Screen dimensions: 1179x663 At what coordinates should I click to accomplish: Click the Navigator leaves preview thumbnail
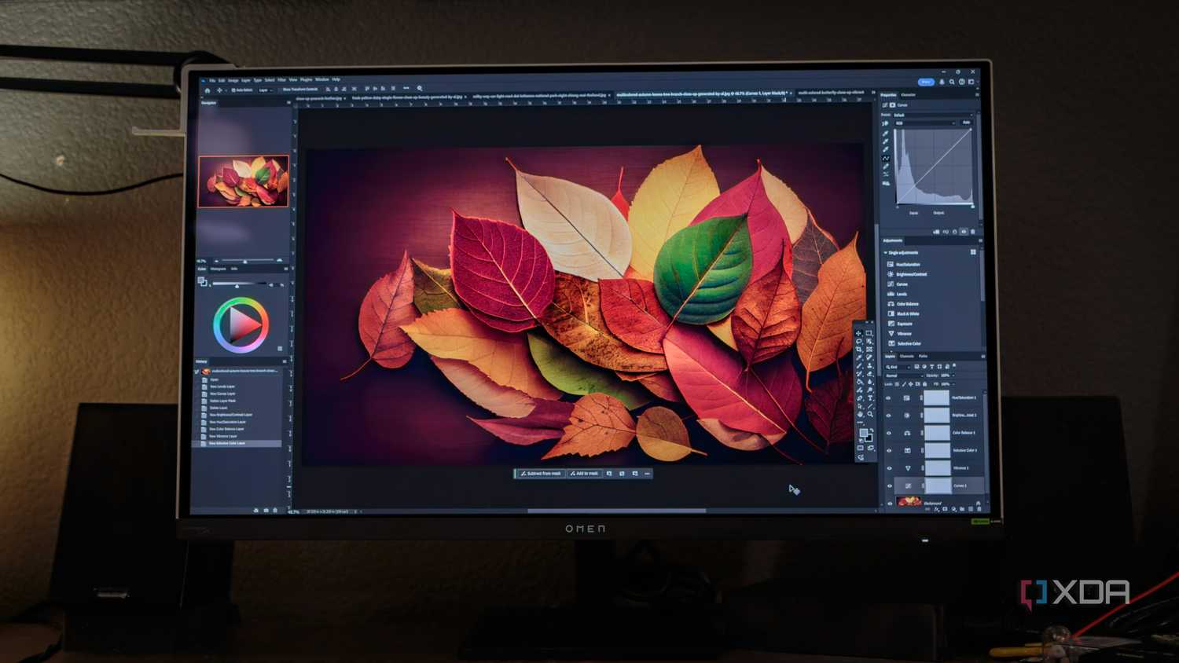point(244,181)
